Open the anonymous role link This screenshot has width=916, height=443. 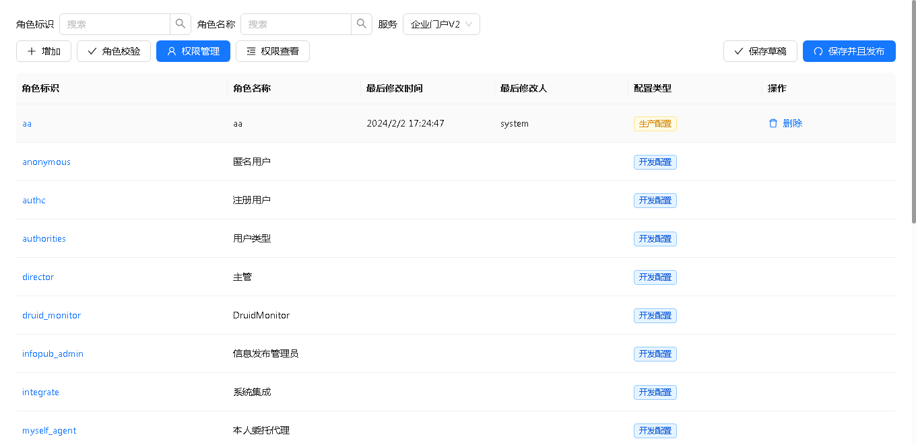(x=46, y=162)
